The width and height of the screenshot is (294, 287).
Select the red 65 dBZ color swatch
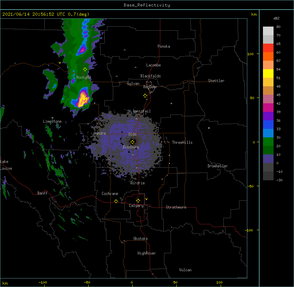(268, 48)
